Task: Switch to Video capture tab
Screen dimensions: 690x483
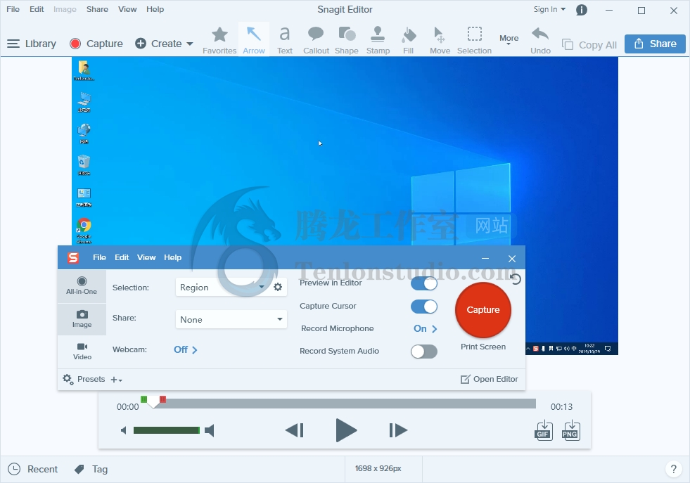Action: click(x=82, y=352)
